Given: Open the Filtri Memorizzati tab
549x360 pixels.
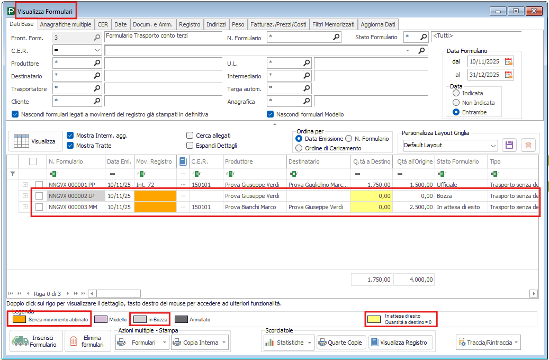Looking at the screenshot, I should [x=334, y=24].
